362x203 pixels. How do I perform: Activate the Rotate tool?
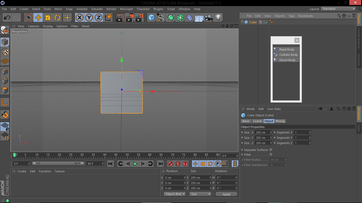[57, 18]
